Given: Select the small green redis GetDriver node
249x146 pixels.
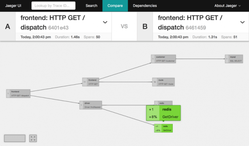Looking at the screenshot, I should pos(163,128).
